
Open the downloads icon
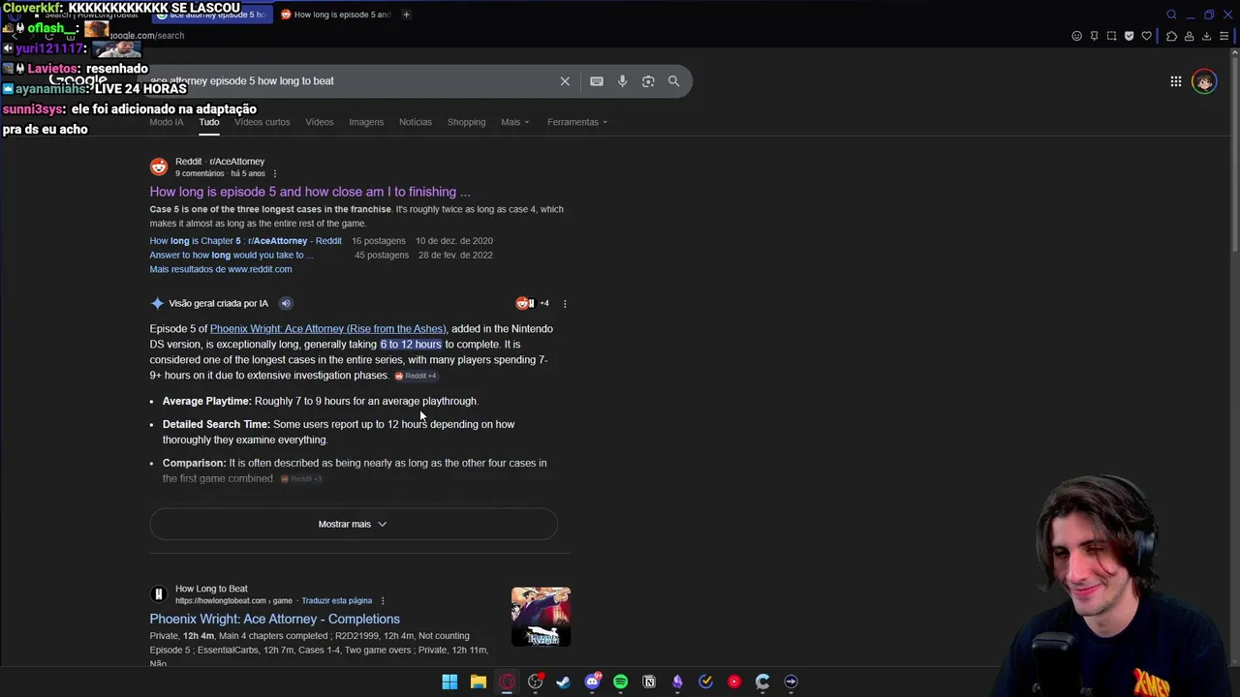[x=1206, y=36]
